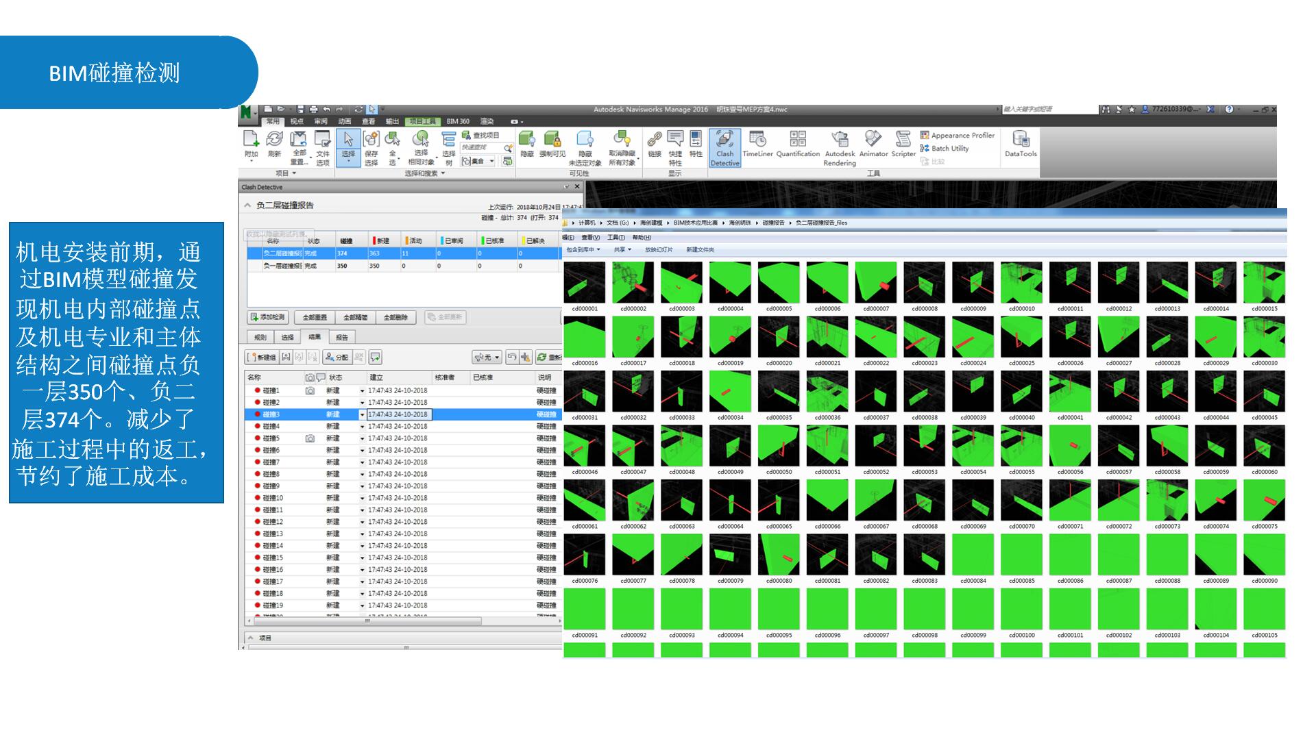The height and width of the screenshot is (739, 1316).
Task: Open 包含到库中 dropdown in Explorer
Action: (583, 249)
